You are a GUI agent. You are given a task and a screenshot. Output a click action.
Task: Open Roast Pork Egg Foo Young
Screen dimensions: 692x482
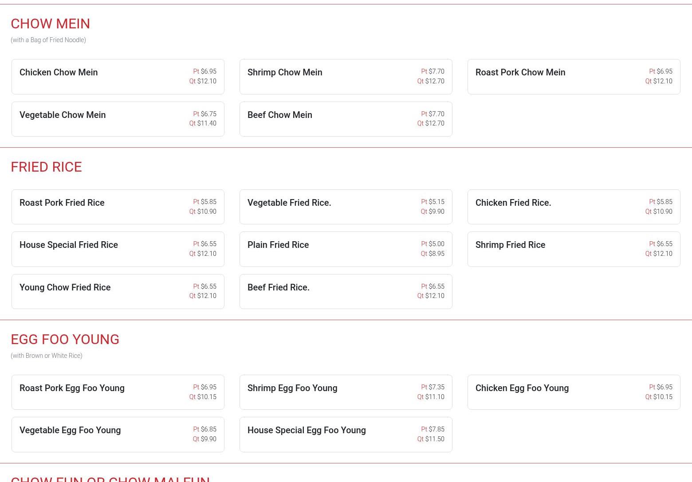[118, 392]
